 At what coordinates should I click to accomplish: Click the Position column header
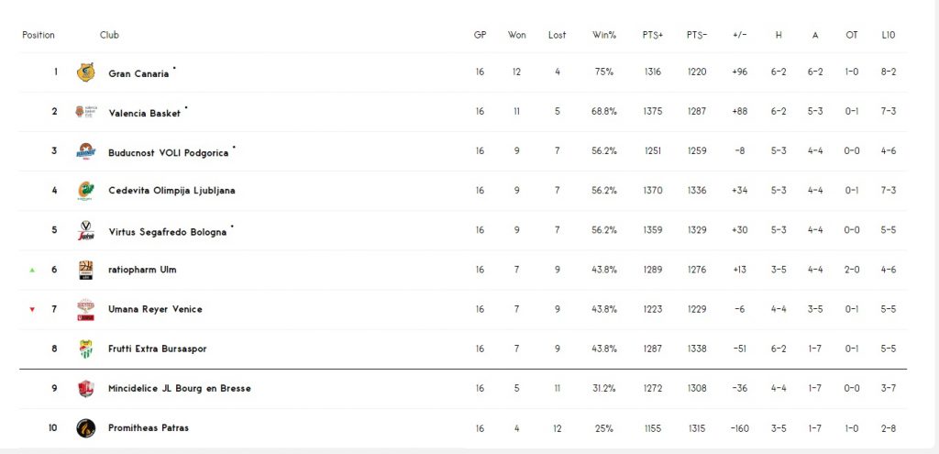39,36
